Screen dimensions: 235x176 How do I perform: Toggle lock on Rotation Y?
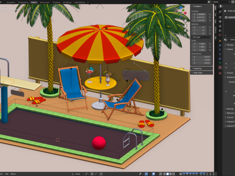[210, 30]
